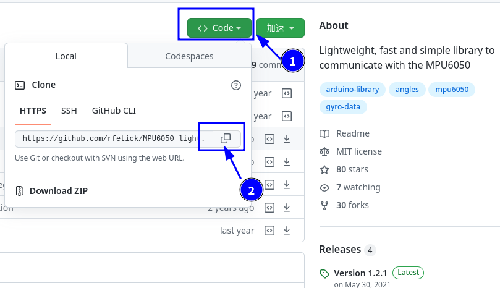
Task: Click the download icon in the last year row
Action: tap(287, 231)
